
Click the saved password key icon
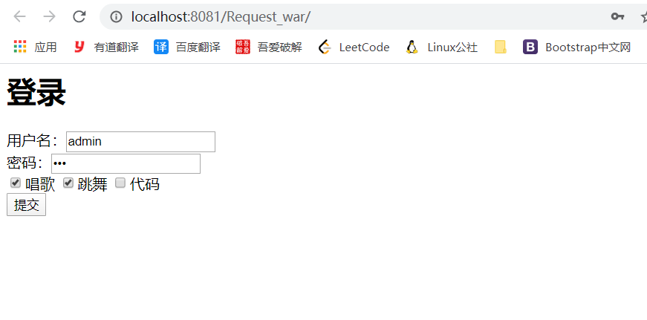coord(617,16)
